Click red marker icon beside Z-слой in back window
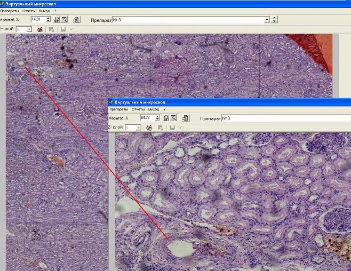The image size is (351, 271). coord(39,29)
